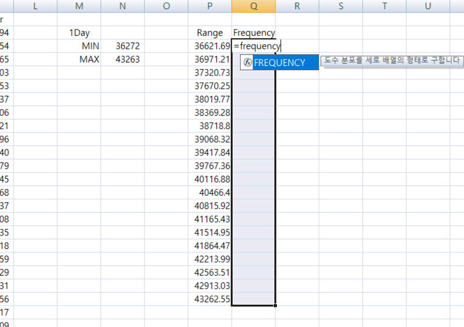
Task: Click range value 38718.8
Action: tap(210, 126)
